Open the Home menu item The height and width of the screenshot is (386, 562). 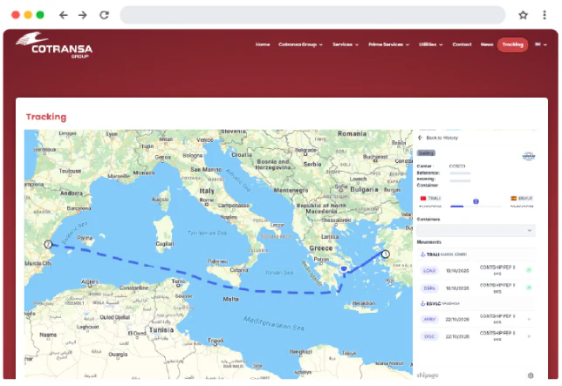point(263,44)
